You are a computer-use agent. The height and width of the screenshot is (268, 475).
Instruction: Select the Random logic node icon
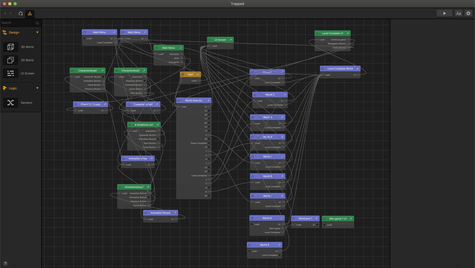click(x=10, y=103)
